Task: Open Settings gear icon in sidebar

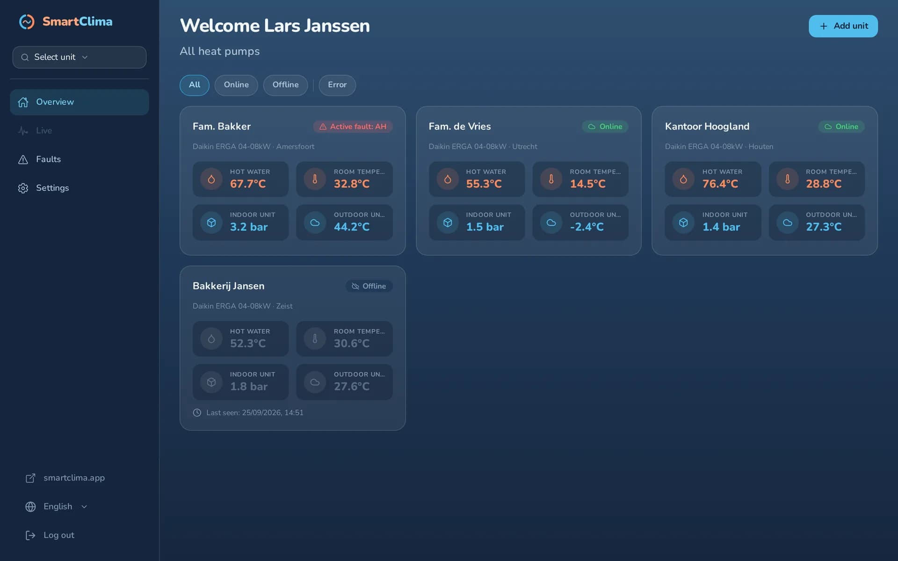Action: 23,188
